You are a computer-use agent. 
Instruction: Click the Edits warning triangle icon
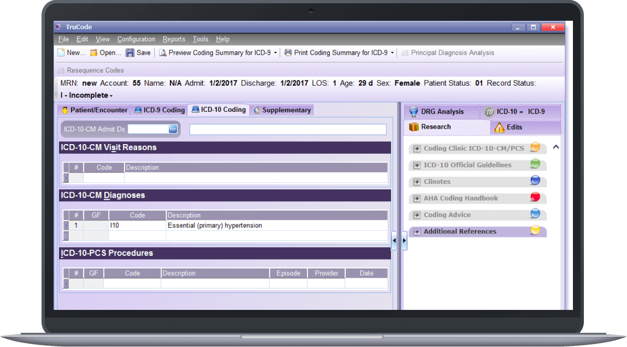point(500,127)
